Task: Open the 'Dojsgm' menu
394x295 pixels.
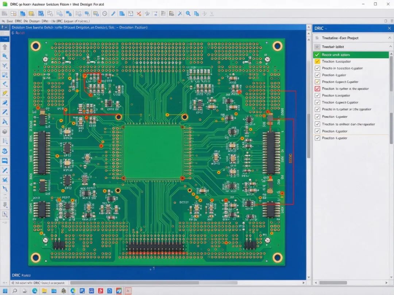Action: 35,21
